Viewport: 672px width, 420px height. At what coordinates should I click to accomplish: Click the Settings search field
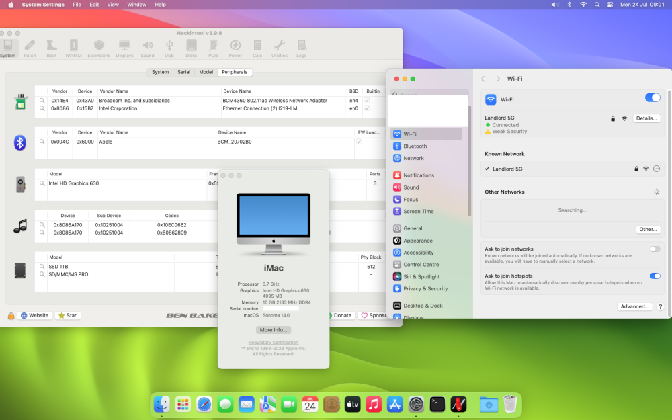click(x=429, y=94)
